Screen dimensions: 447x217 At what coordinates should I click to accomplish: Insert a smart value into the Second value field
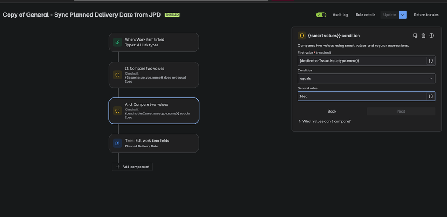pos(431,96)
